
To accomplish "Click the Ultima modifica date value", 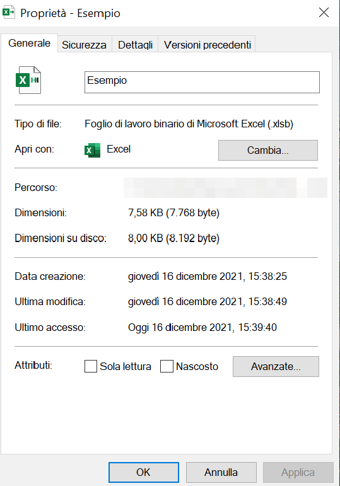I will [208, 301].
